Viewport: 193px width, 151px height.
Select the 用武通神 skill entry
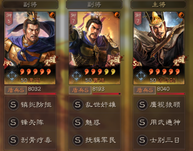pyautogui.click(x=159, y=122)
